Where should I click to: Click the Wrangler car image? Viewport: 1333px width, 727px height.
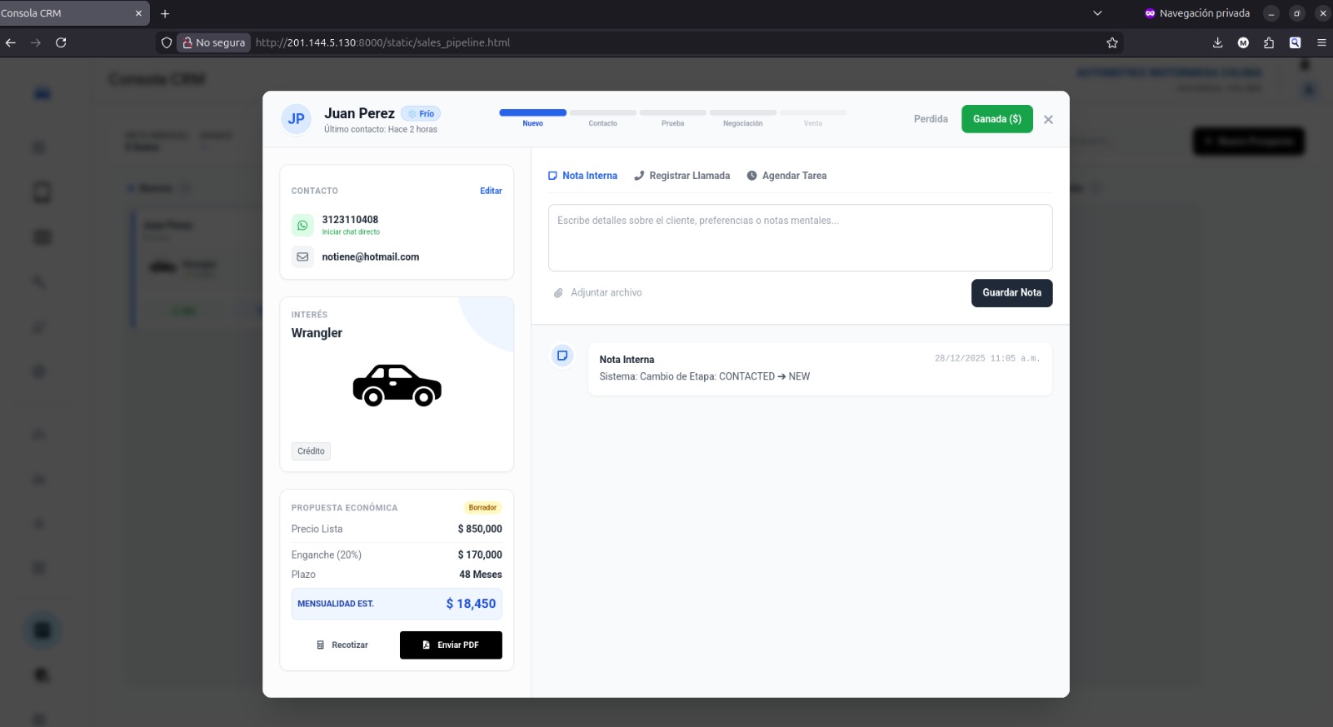(397, 386)
